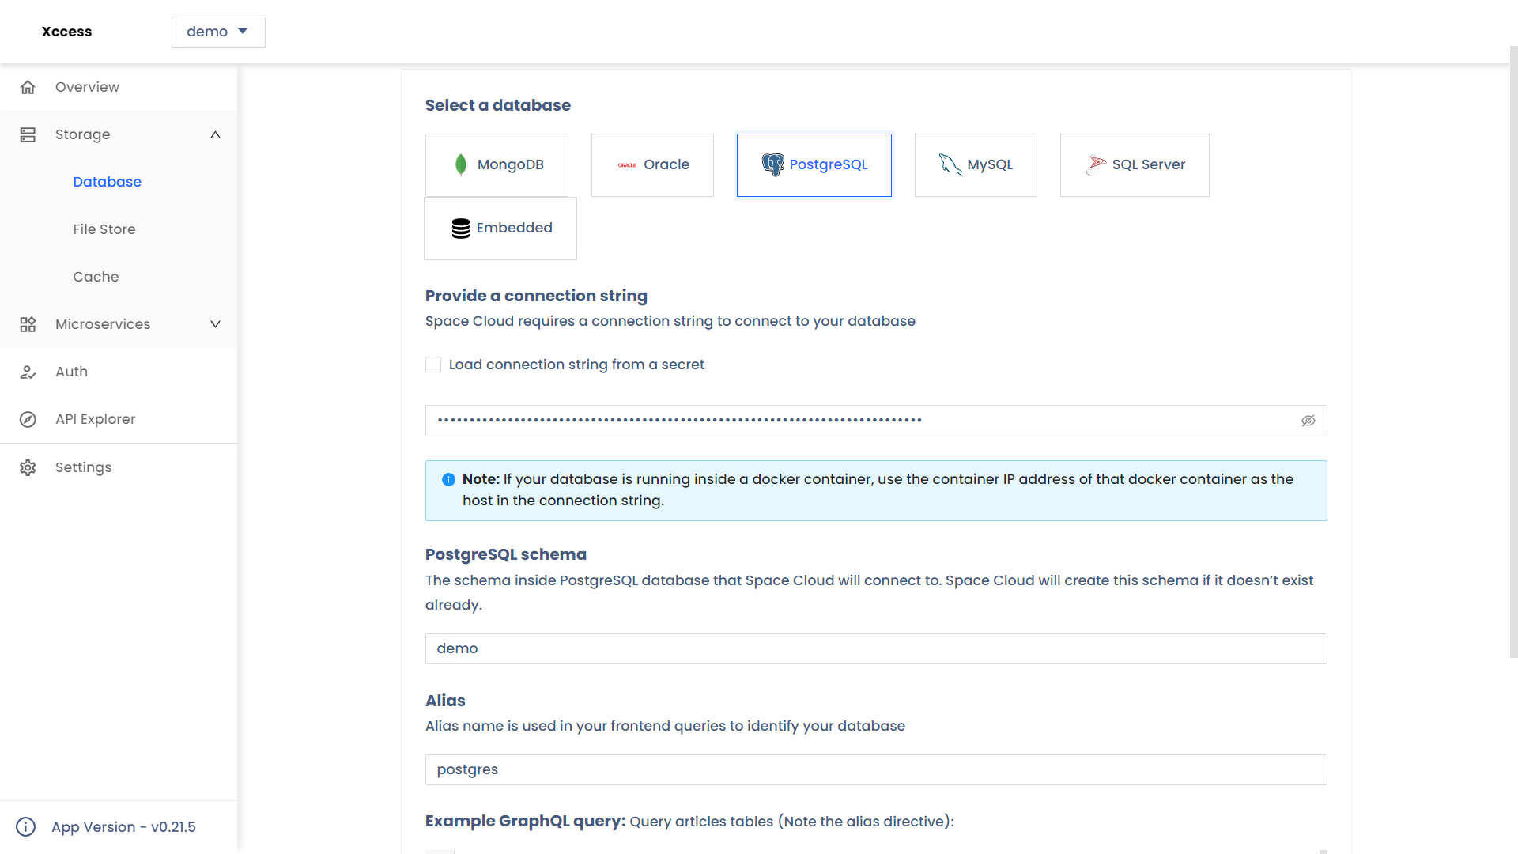
Task: Expand the Microservices section chevron
Action: (x=215, y=324)
